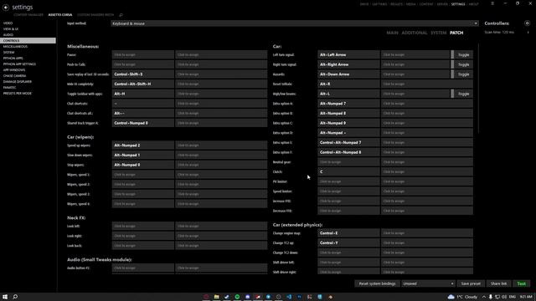Click the Alt+H toggle taskbar binding
The image size is (536, 301).
pos(143,94)
